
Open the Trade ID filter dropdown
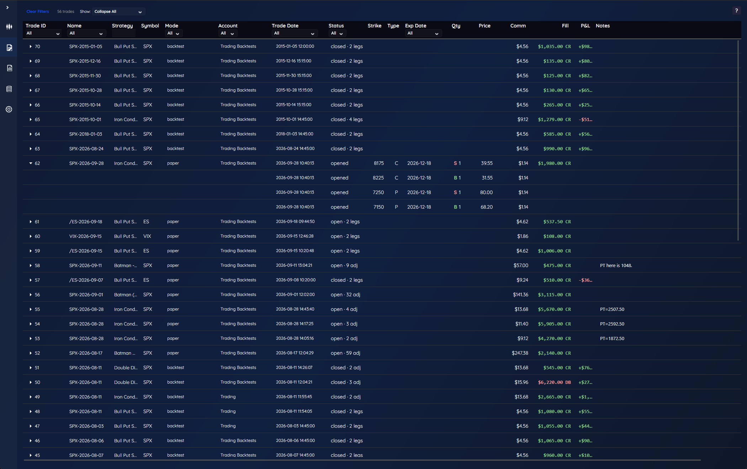(x=43, y=33)
